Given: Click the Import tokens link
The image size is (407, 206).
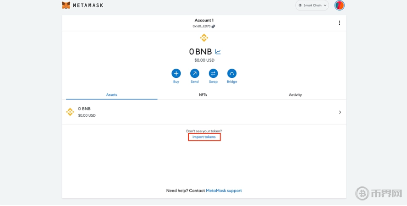Looking at the screenshot, I should click(204, 137).
